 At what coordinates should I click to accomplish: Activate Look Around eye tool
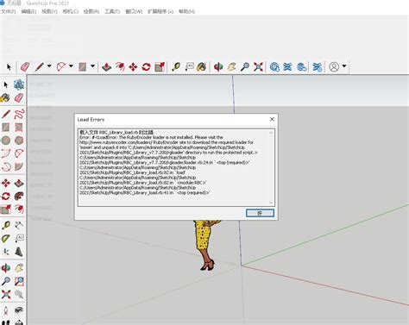coord(19,310)
